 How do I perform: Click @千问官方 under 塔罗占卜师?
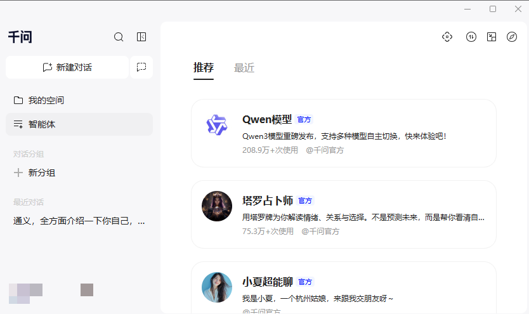(320, 232)
